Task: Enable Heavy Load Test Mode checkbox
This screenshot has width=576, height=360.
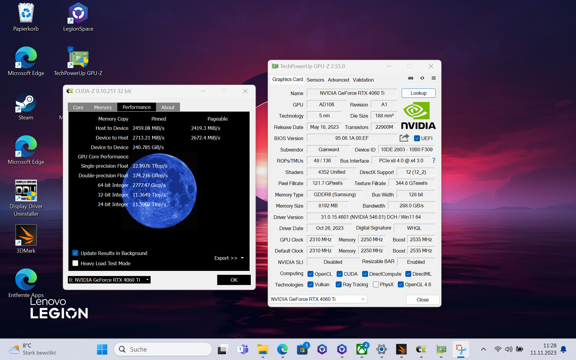Action: tap(75, 263)
